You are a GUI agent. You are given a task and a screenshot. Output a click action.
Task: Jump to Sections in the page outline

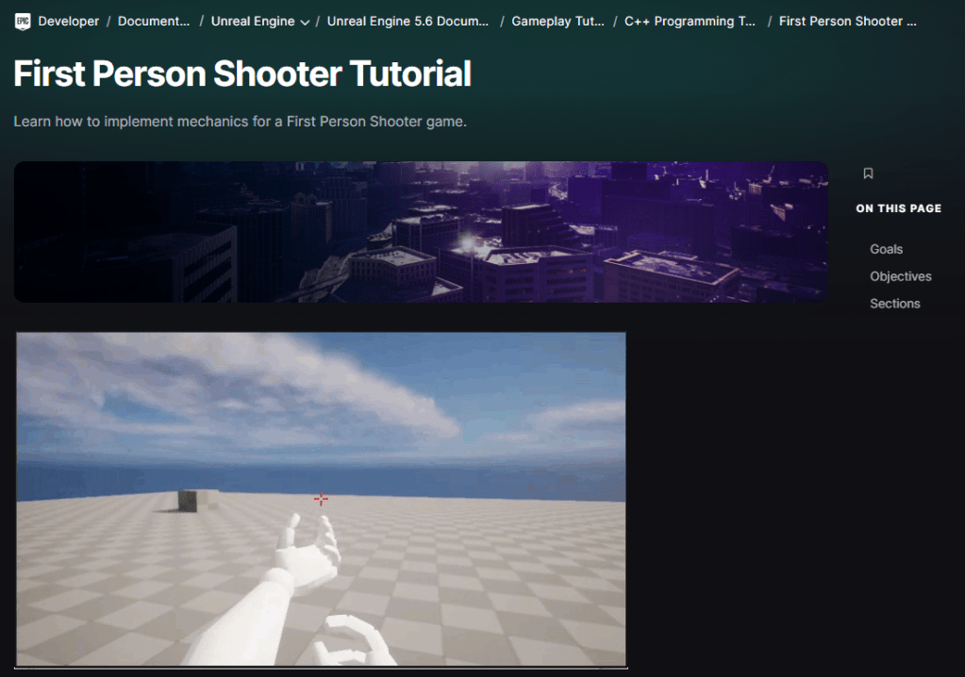pos(894,304)
